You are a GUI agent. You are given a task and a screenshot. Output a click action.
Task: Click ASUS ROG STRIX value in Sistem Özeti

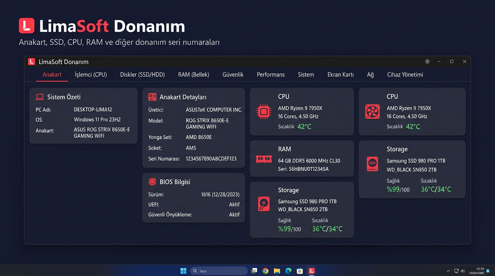click(x=102, y=133)
